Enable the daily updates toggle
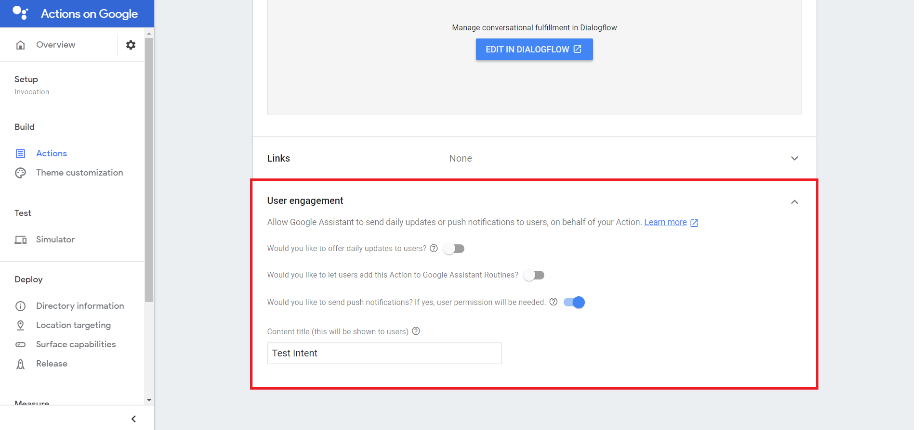 click(x=454, y=249)
